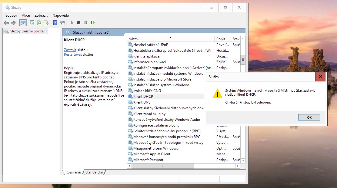337x188 pixels.
Task: Click the Restart Service toolbar icon
Action: click(x=93, y=23)
